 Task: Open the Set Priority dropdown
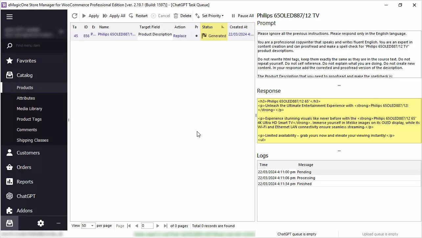click(x=209, y=16)
